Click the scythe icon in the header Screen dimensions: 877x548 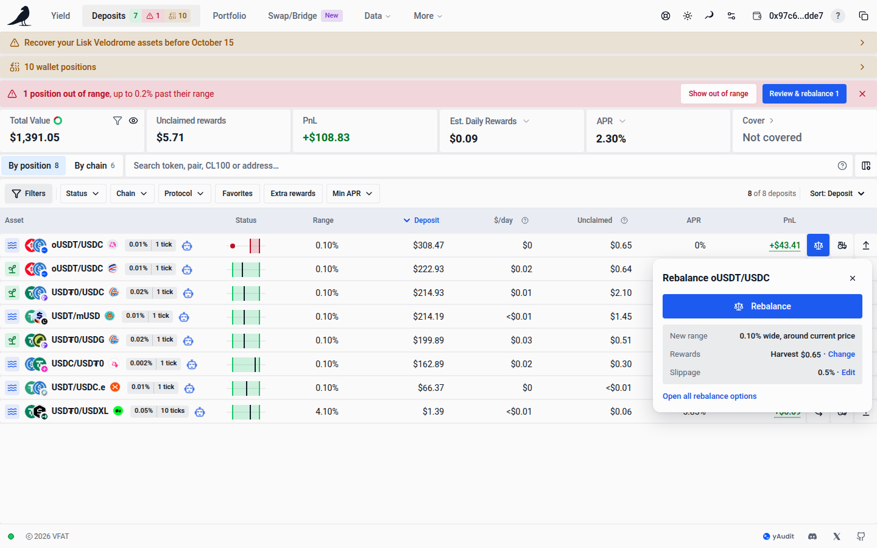pos(710,16)
